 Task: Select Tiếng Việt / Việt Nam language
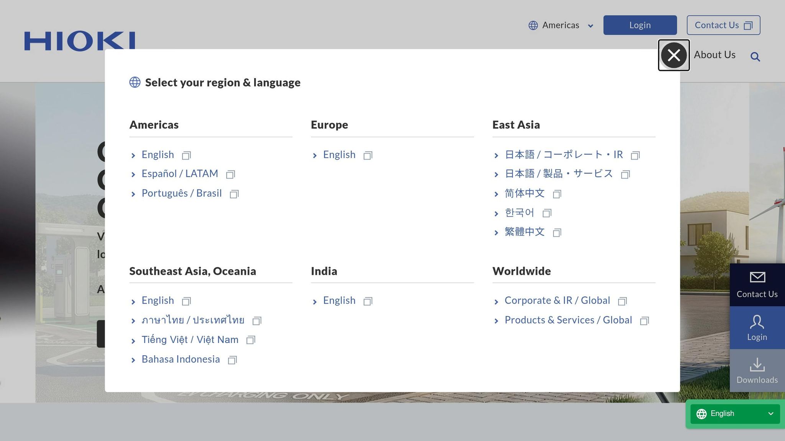(x=190, y=340)
